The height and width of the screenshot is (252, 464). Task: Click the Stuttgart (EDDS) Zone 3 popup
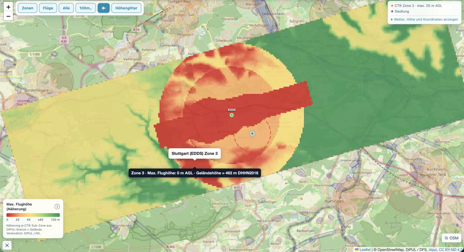tap(195, 153)
